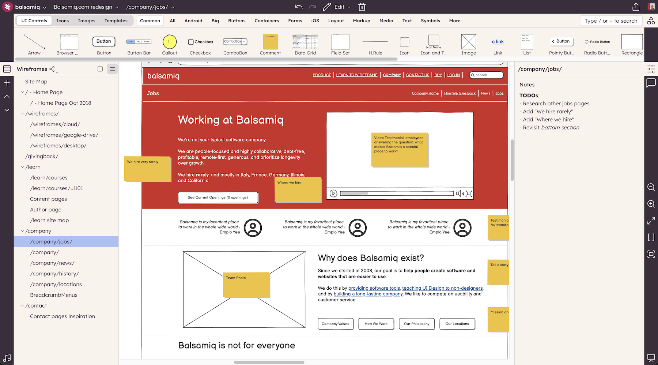Select the Containers category
Screen dimensions: 658x365
266,21
